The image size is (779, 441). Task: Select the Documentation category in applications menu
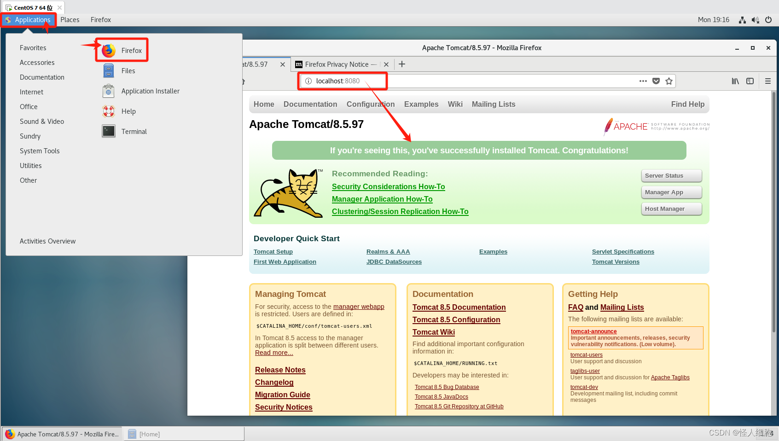[42, 77]
